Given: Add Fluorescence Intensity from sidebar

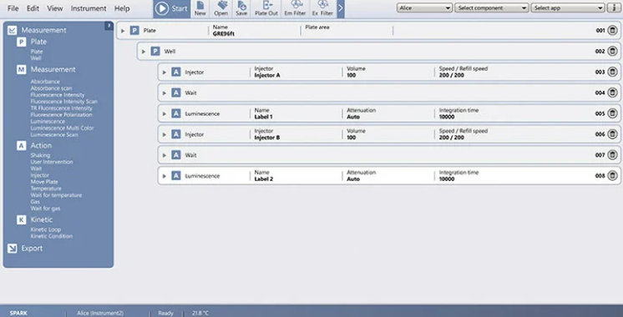Looking at the screenshot, I should (x=58, y=95).
